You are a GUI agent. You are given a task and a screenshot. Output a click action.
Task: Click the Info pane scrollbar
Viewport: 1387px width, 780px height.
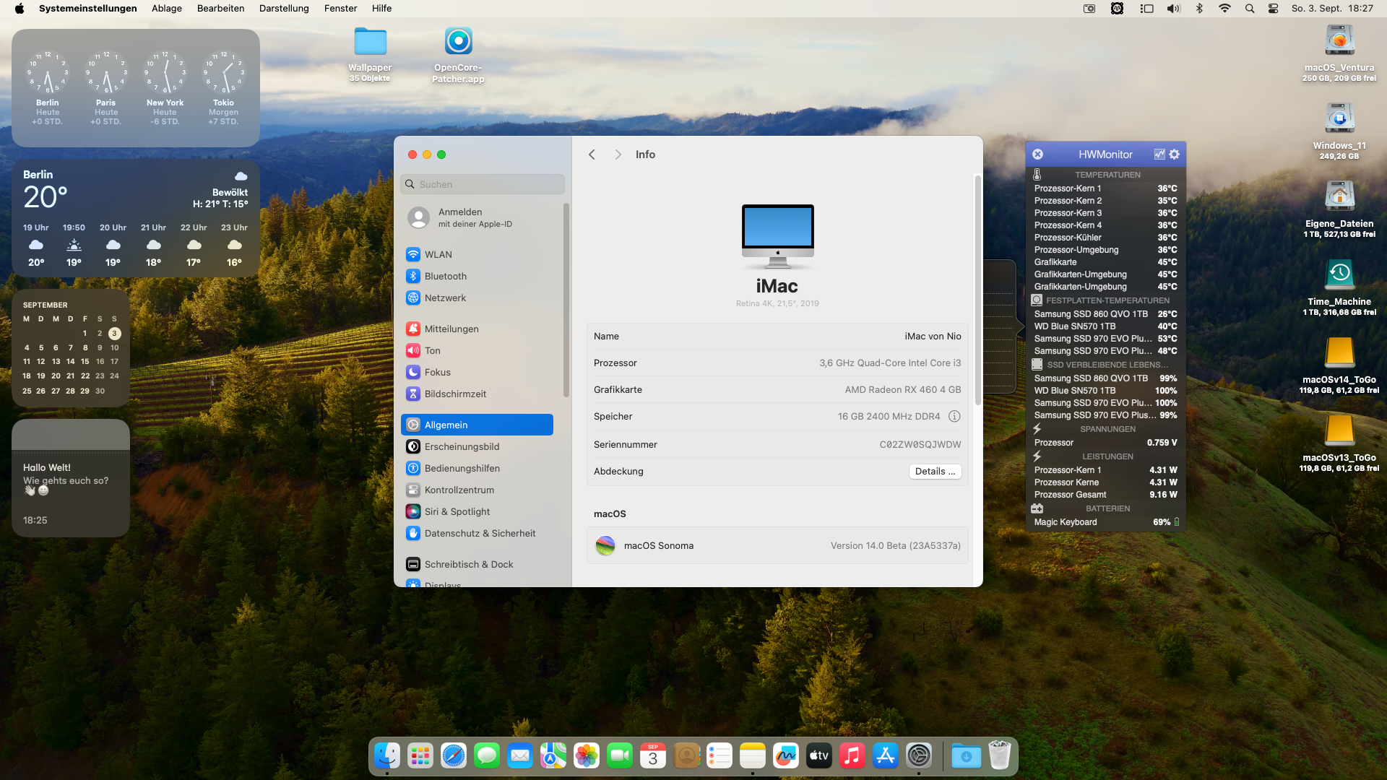(x=978, y=289)
